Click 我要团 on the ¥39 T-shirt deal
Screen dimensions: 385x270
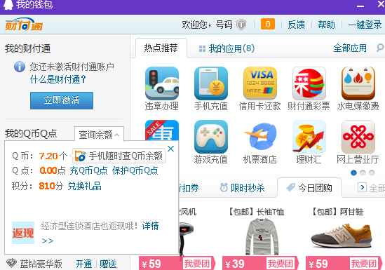pyautogui.click(x=281, y=264)
